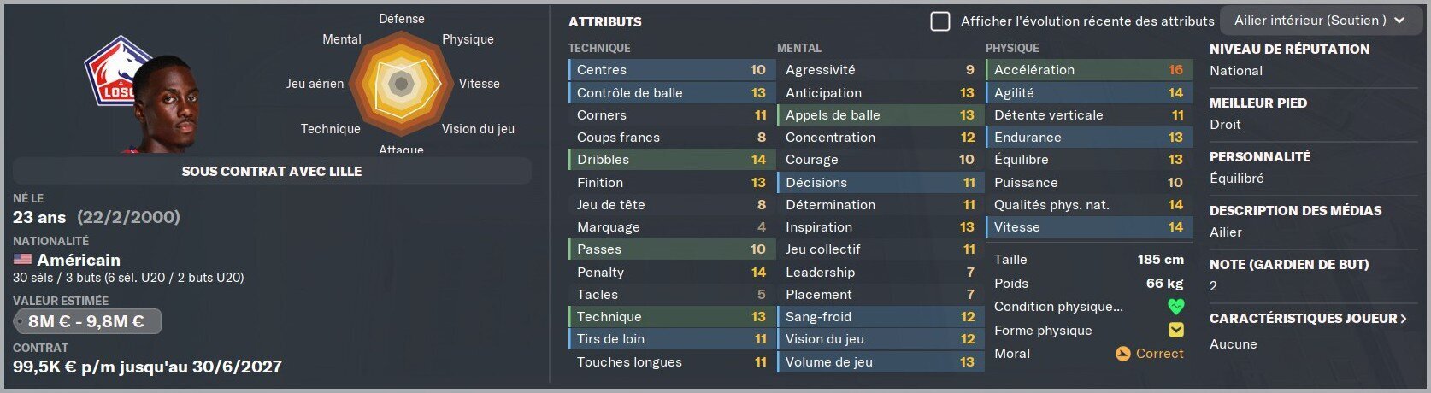Click the green heart condition icon

tap(1175, 307)
